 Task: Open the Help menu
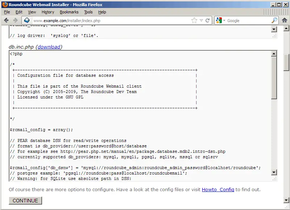102,12
